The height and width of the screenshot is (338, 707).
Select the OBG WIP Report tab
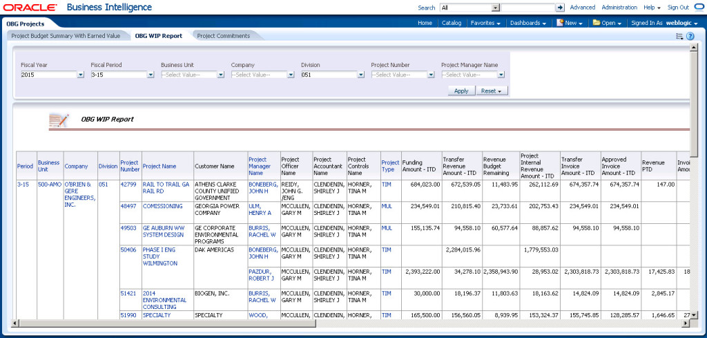tap(159, 36)
